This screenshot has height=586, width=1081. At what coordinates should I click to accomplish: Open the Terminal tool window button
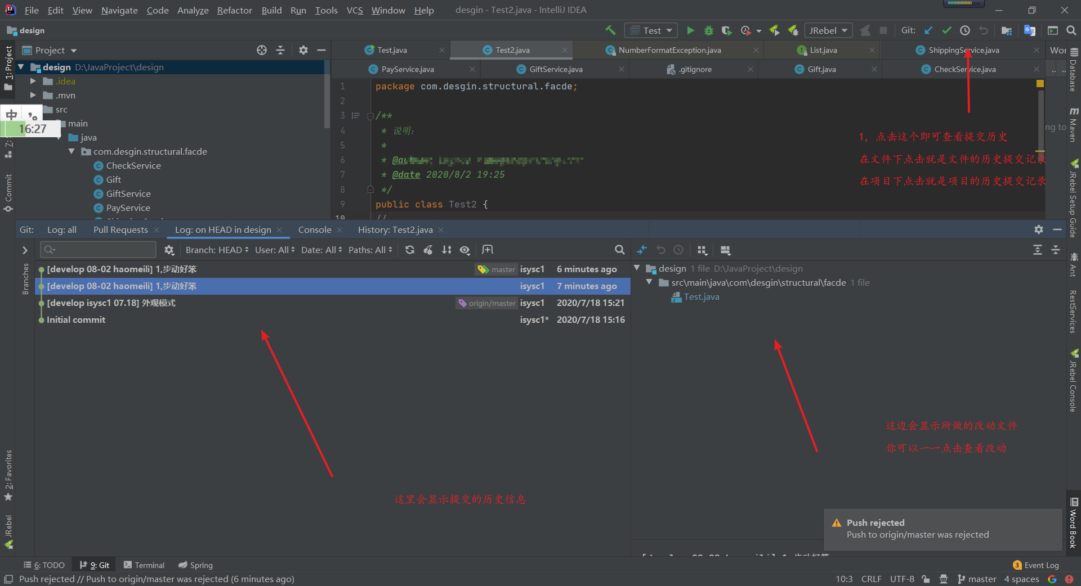click(144, 565)
